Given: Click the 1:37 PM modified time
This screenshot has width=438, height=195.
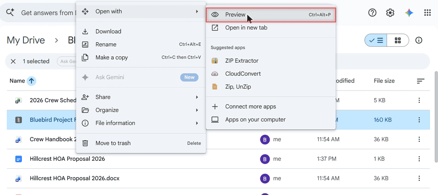Looking at the screenshot, I should click(326, 159).
